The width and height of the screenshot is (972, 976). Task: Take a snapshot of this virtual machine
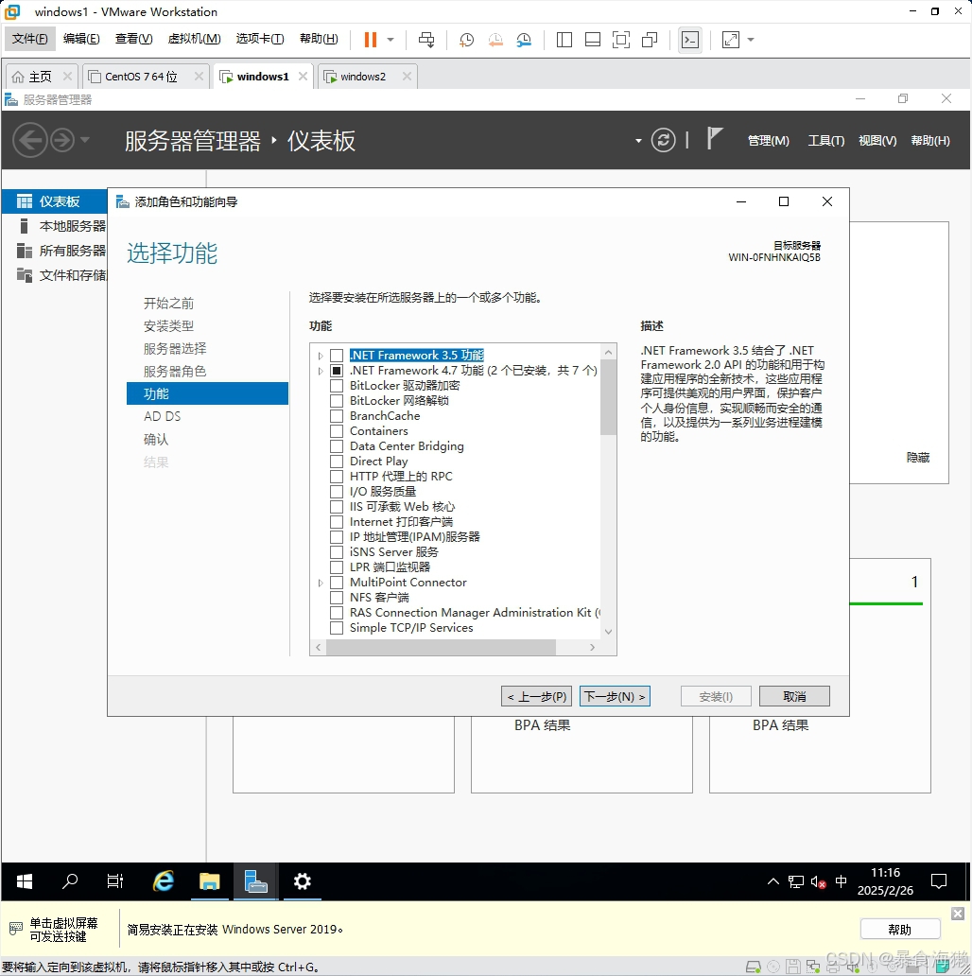point(466,40)
